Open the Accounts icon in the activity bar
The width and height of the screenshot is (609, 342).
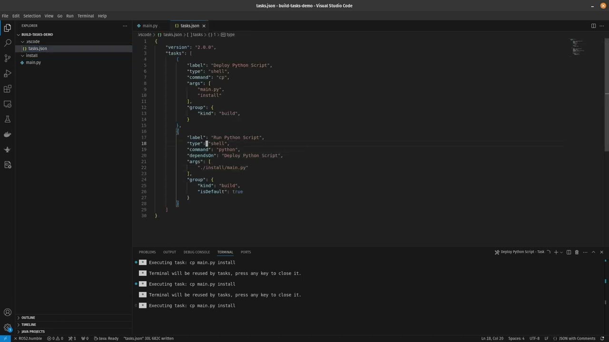[8, 313]
